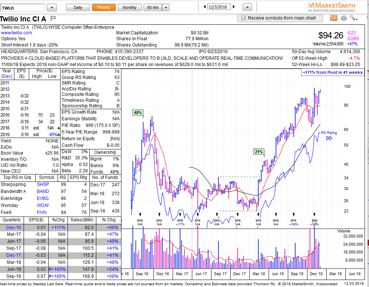Screen dimensions: 369x287
Task: Click the Sharpspring company name
Action: point(13,184)
